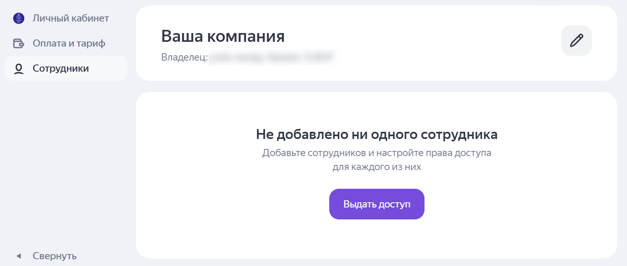The width and height of the screenshot is (627, 266).
Task: Click the profile avatar icon in sidebar
Action: (19, 18)
